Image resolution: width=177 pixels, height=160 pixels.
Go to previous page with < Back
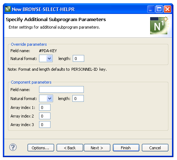point(70,148)
